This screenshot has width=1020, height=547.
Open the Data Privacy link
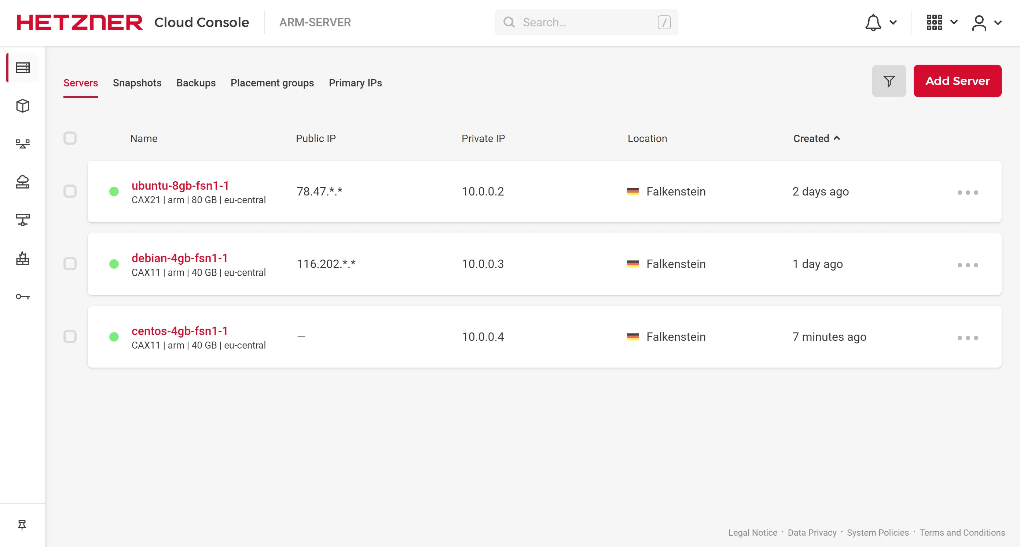[x=812, y=532]
